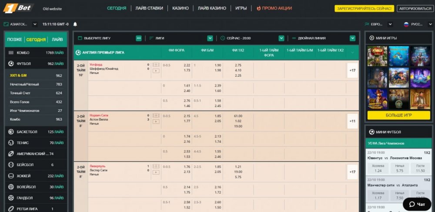Select Liverpool 1X2 odds 1.21

(238, 167)
